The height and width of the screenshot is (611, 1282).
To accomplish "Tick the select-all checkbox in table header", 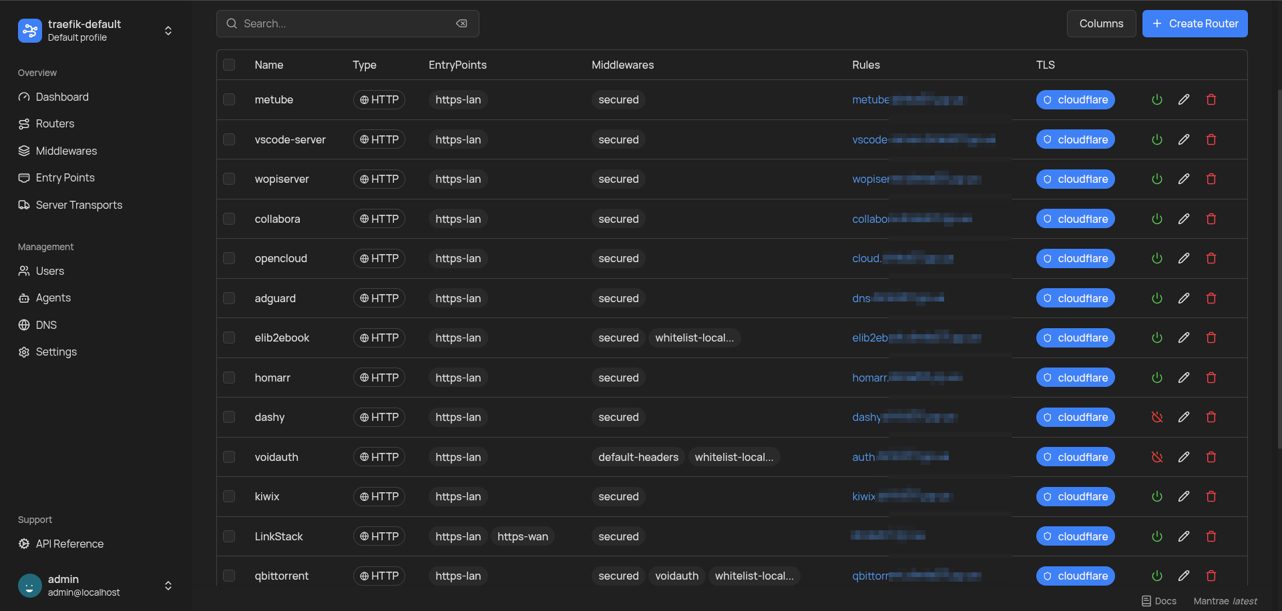I will (229, 65).
